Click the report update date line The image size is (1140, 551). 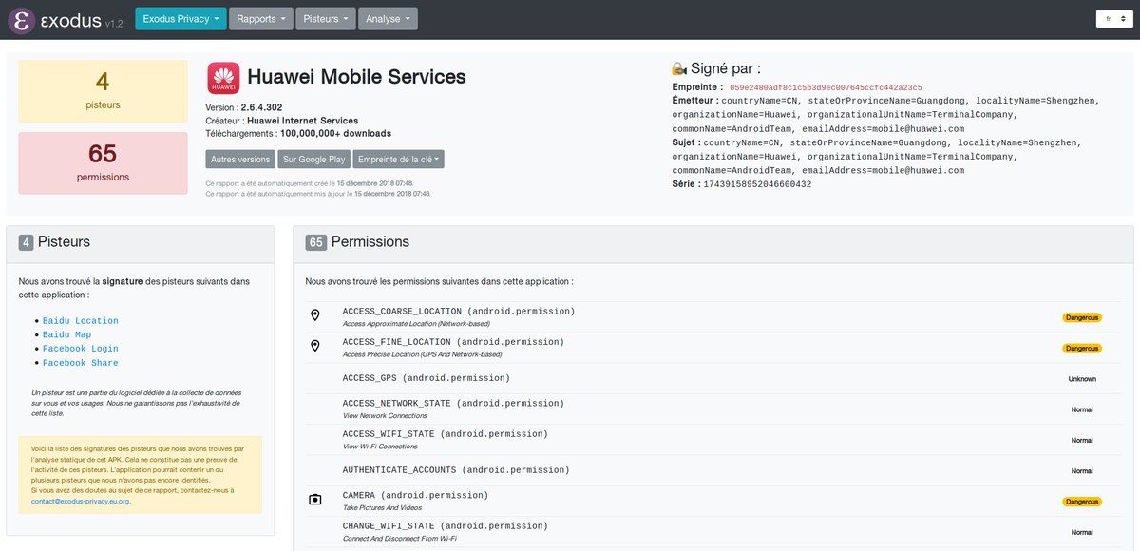318,194
